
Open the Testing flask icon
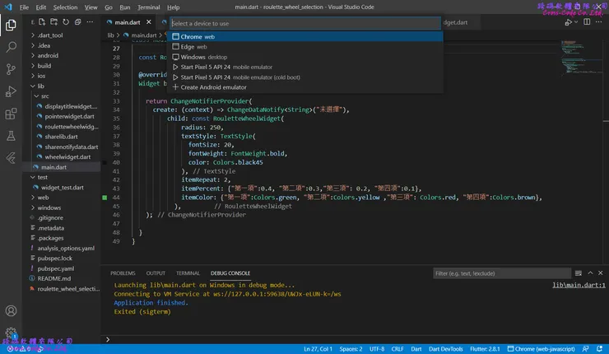pyautogui.click(x=11, y=135)
